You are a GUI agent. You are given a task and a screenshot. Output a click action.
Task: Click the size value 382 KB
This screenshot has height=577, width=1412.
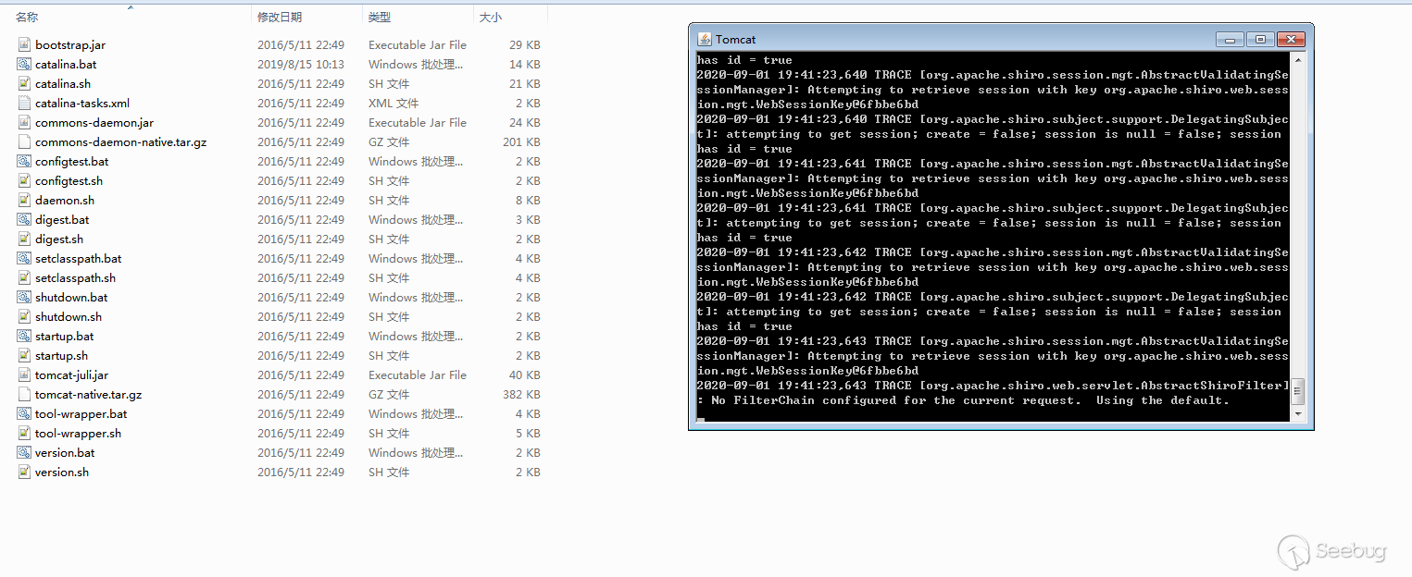click(521, 394)
